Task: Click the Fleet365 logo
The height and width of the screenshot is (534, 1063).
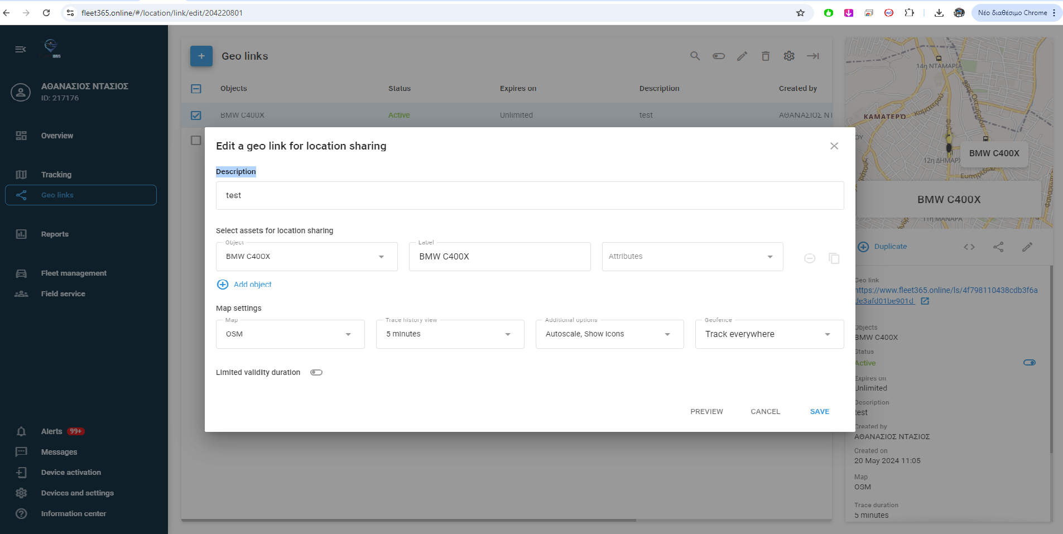Action: [x=51, y=49]
